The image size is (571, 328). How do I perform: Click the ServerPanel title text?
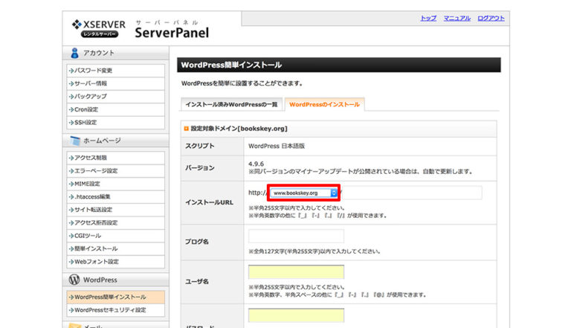(172, 33)
